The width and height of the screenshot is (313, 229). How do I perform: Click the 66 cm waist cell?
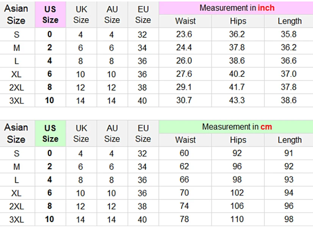click(184, 180)
